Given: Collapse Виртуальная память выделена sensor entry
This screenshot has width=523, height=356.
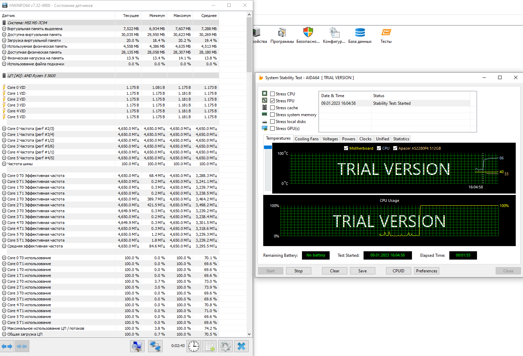Looking at the screenshot, I should (x=4, y=29).
